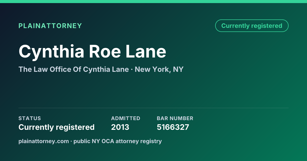Click the footer line's middle dot separator
Screen dimensions: 307x161
pos(71,141)
